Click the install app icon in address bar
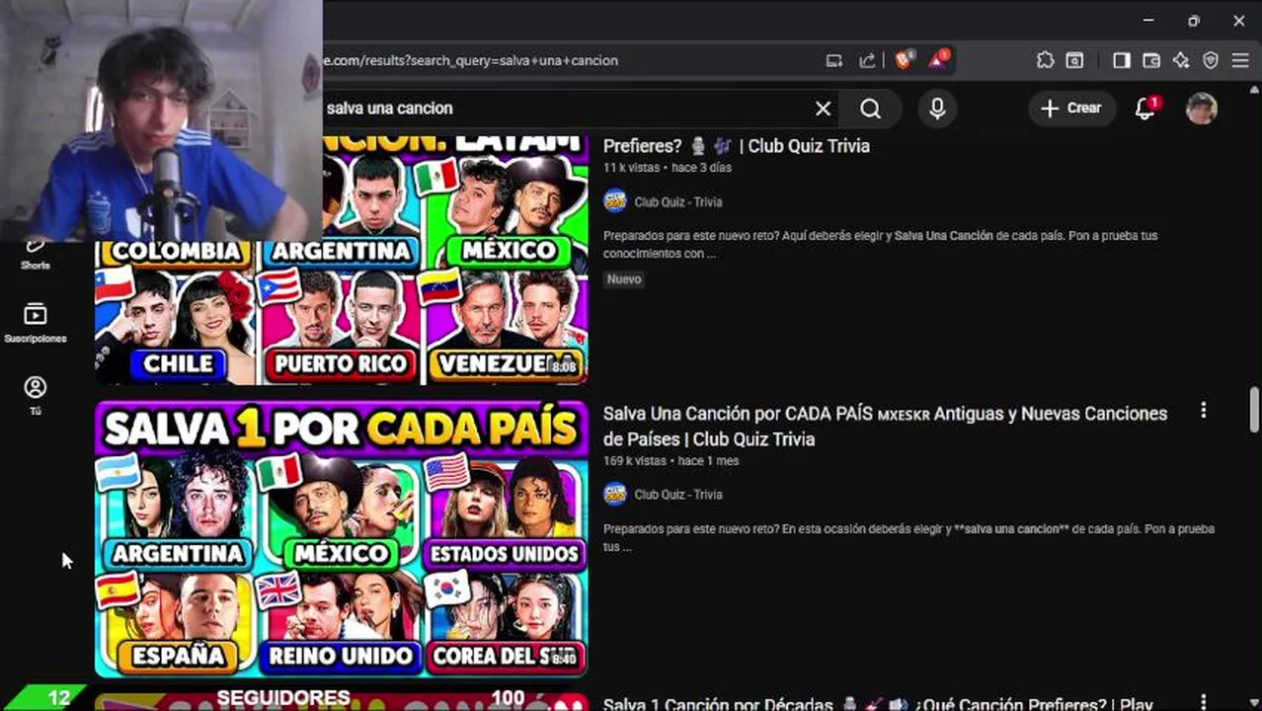 click(x=834, y=60)
